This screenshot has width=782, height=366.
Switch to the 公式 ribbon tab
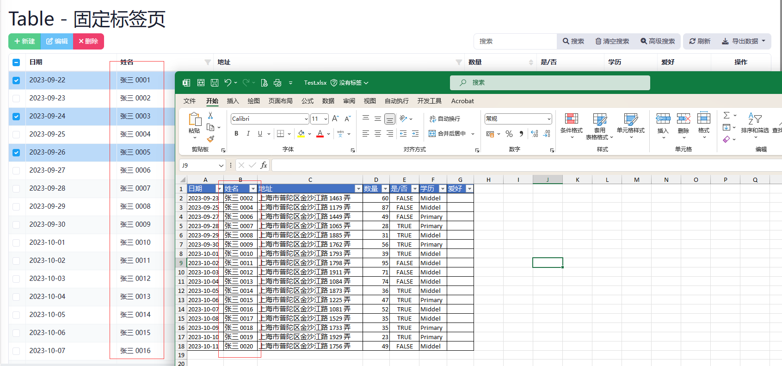click(308, 101)
